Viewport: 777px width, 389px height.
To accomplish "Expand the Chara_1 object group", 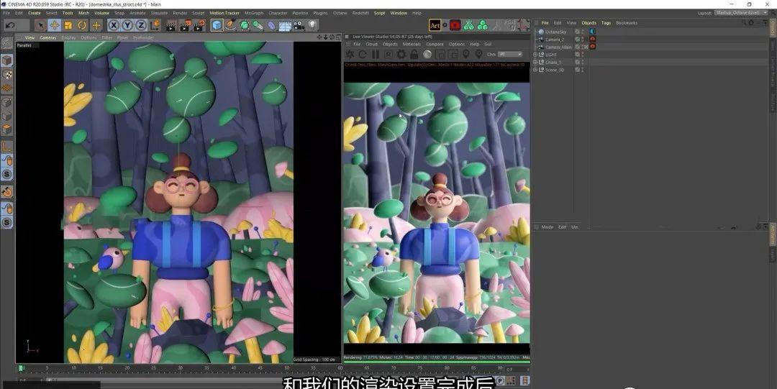I will click(535, 63).
